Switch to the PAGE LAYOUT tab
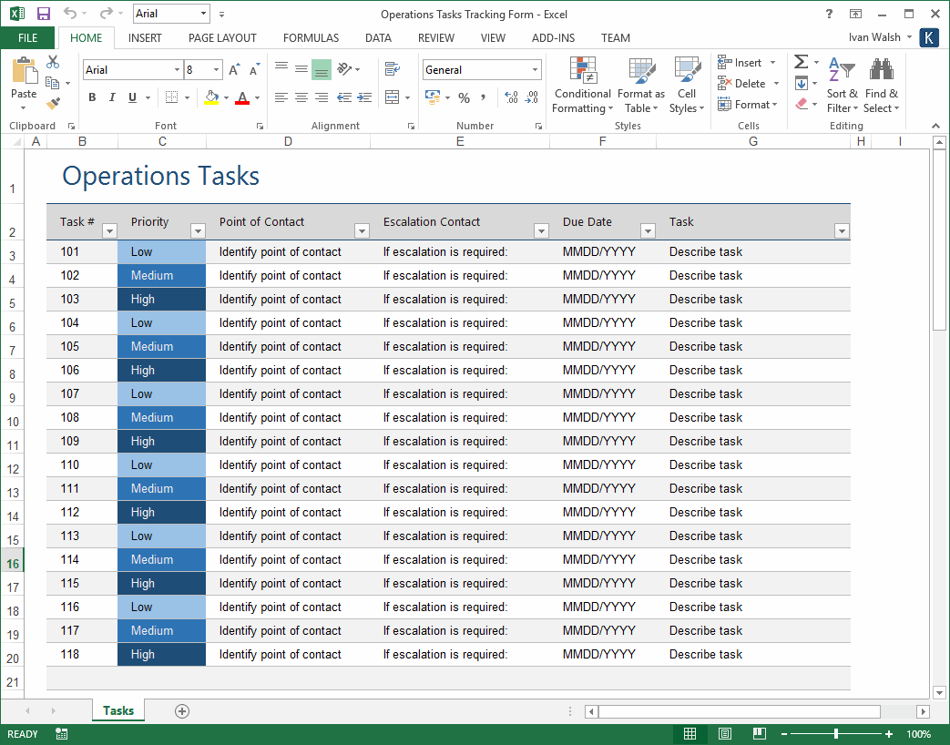The width and height of the screenshot is (950, 745). [x=222, y=38]
